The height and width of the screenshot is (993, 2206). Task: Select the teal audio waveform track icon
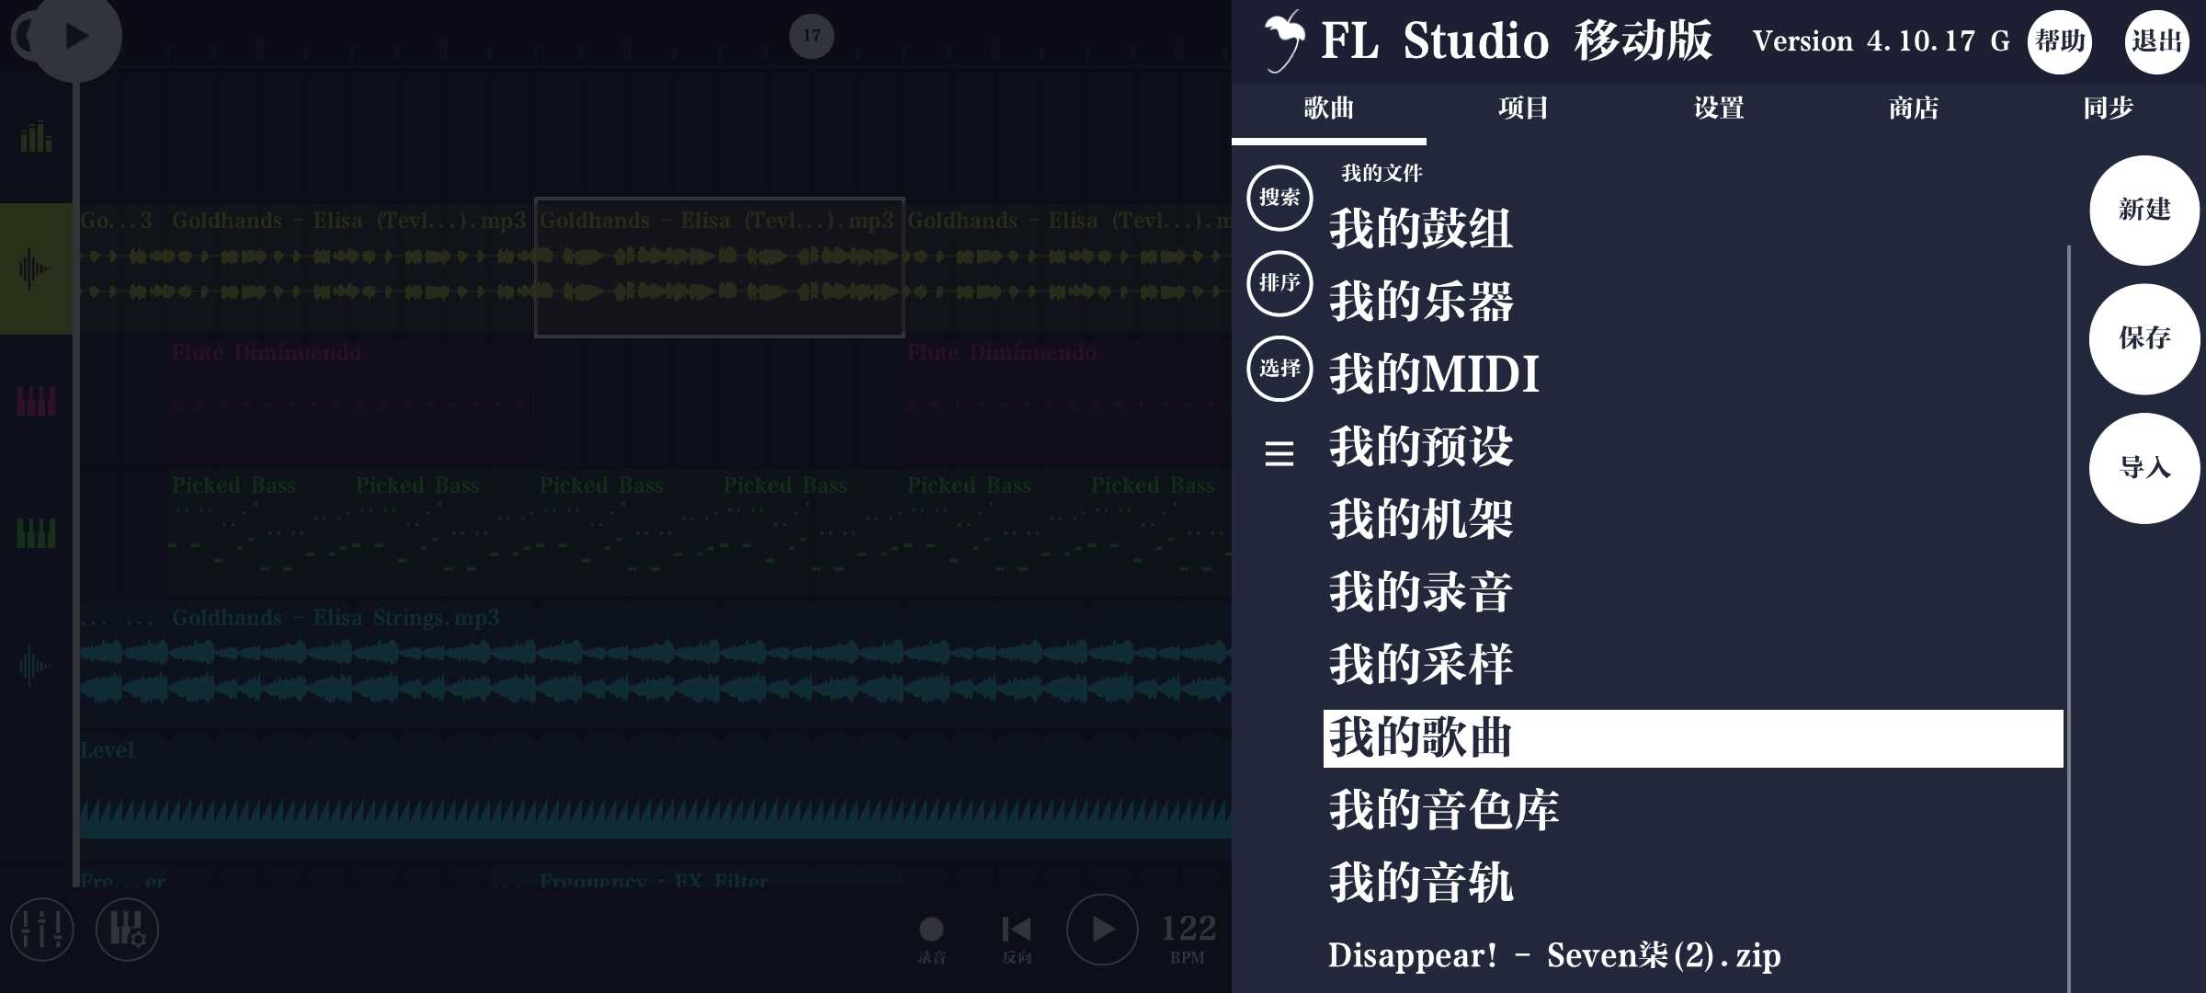coord(36,666)
